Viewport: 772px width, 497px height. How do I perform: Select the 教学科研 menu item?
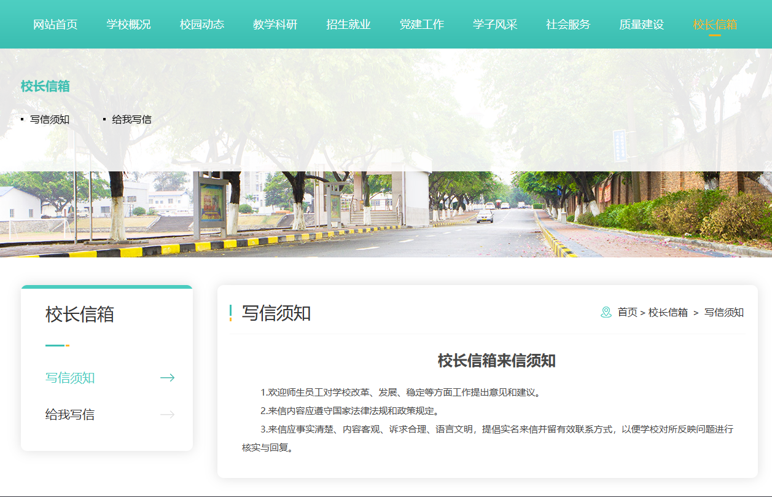click(x=275, y=25)
